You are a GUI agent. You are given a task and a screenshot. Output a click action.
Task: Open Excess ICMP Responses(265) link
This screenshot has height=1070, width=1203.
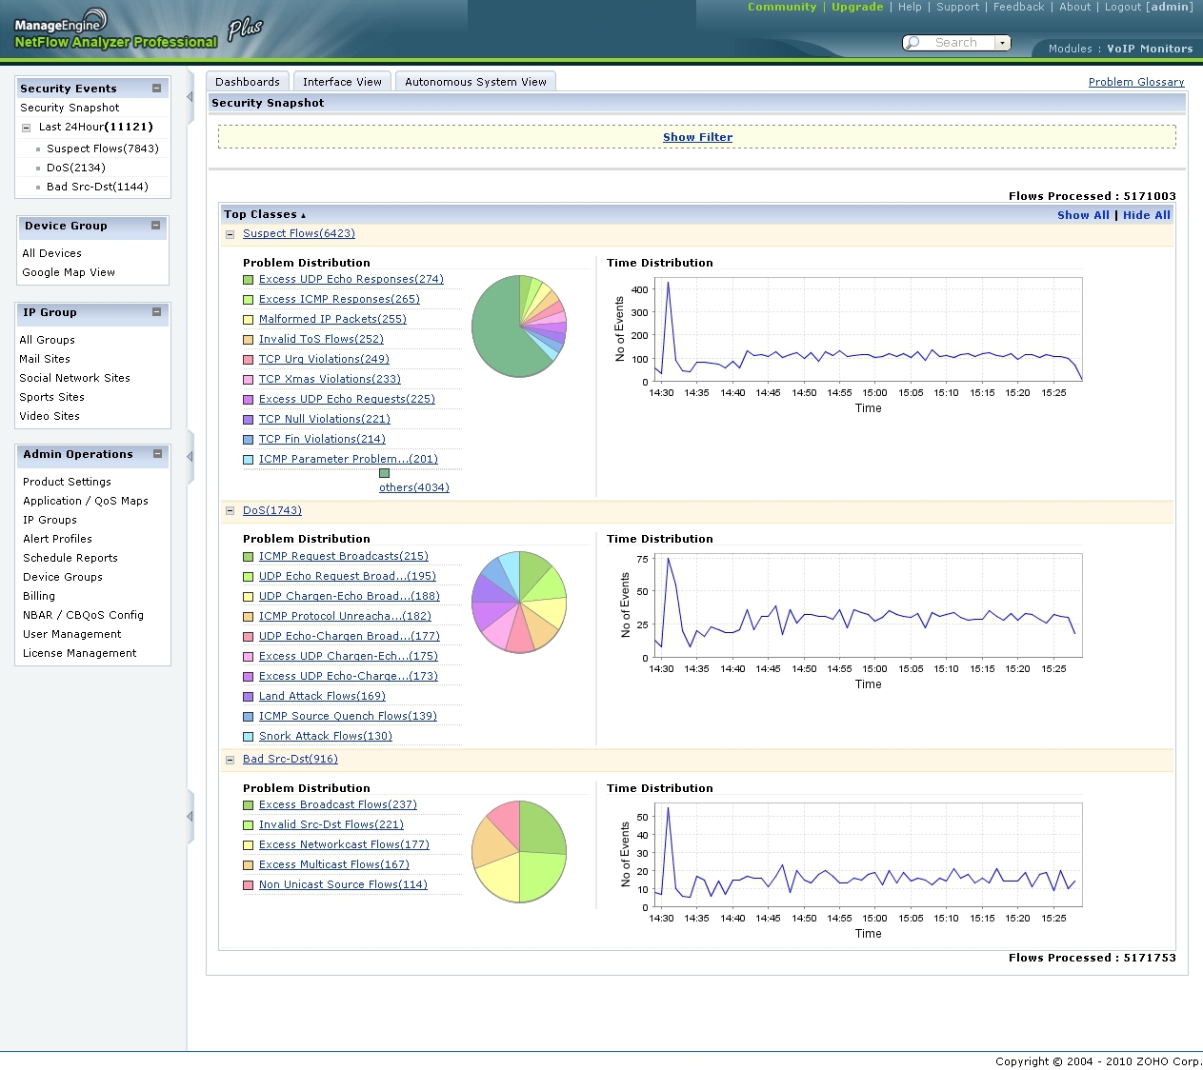[x=339, y=299]
